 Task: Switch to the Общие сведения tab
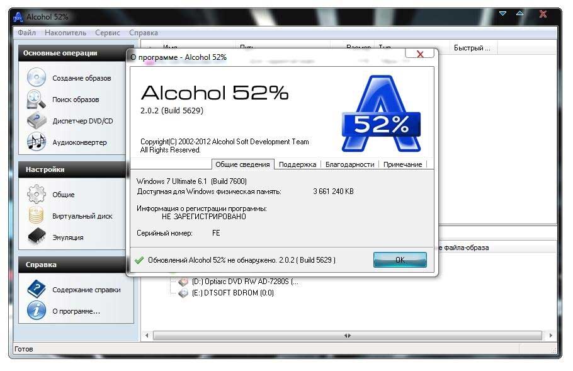(x=242, y=164)
